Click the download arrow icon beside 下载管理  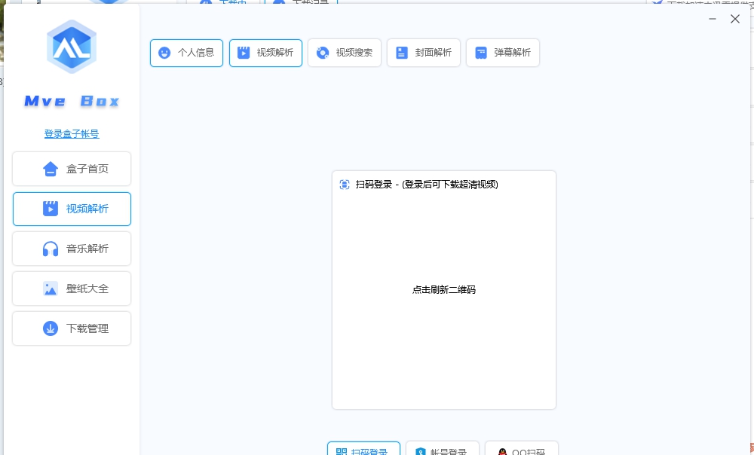(51, 328)
